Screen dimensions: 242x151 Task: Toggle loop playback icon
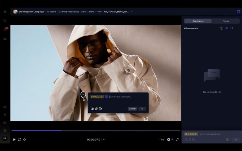pos(19,140)
